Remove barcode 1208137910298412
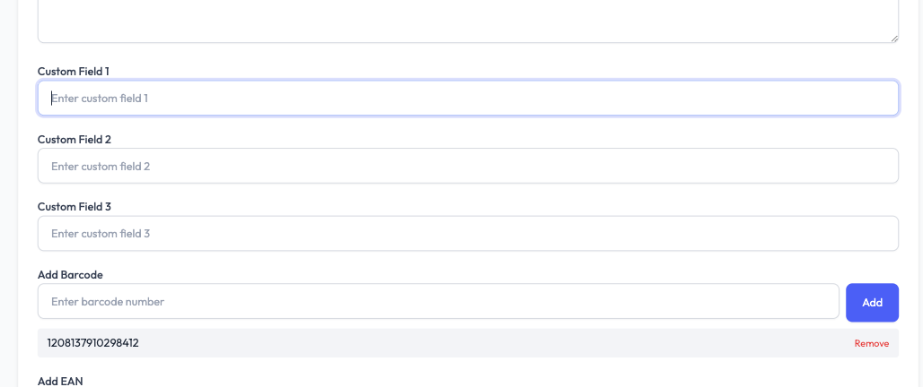The height and width of the screenshot is (387, 923). (x=871, y=343)
